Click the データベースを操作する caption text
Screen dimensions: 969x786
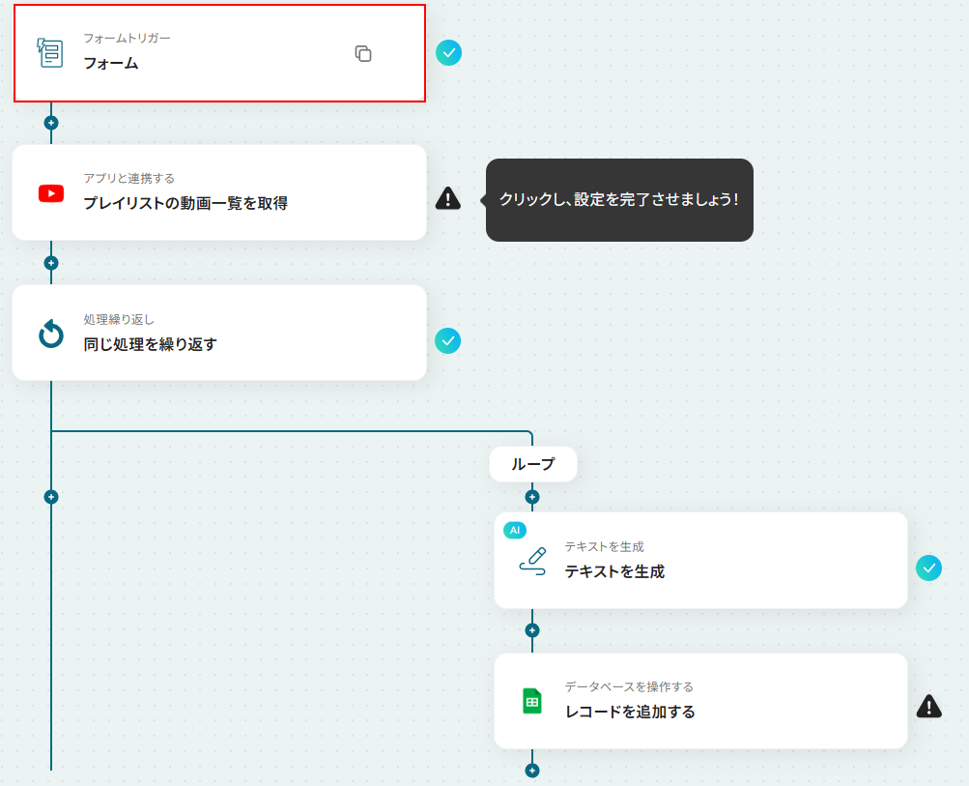[629, 686]
